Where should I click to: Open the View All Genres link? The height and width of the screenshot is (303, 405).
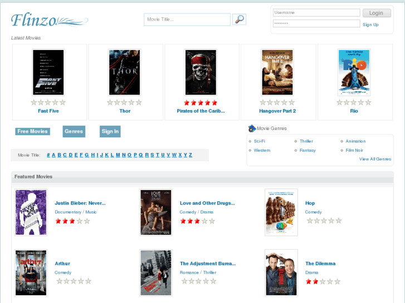coord(375,159)
